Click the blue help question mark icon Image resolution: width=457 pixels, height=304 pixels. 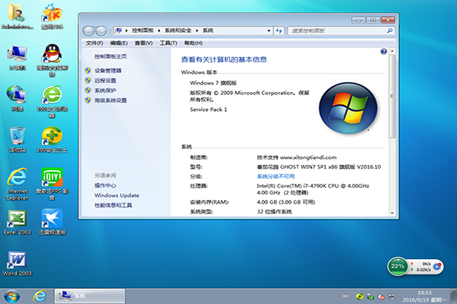coord(384,52)
